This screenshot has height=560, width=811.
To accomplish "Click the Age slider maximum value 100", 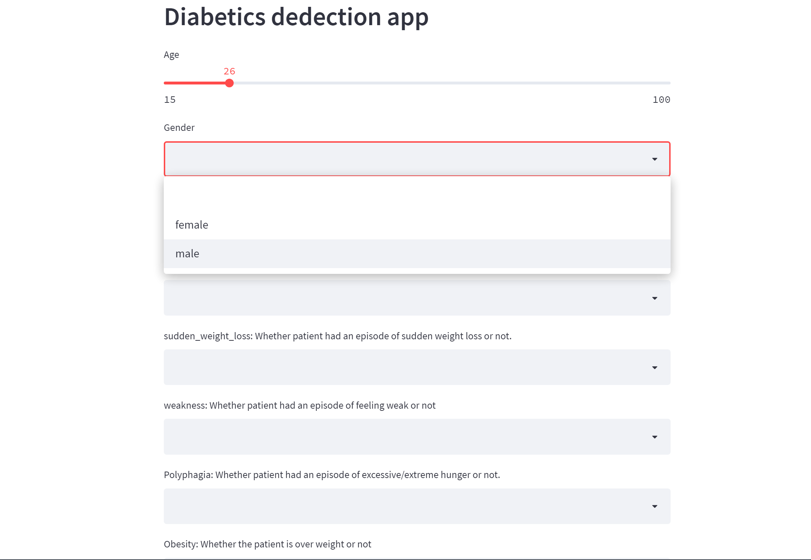I will click(x=661, y=100).
